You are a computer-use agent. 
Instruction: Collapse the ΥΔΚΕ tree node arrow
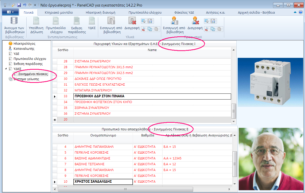pyautogui.click(x=6, y=69)
